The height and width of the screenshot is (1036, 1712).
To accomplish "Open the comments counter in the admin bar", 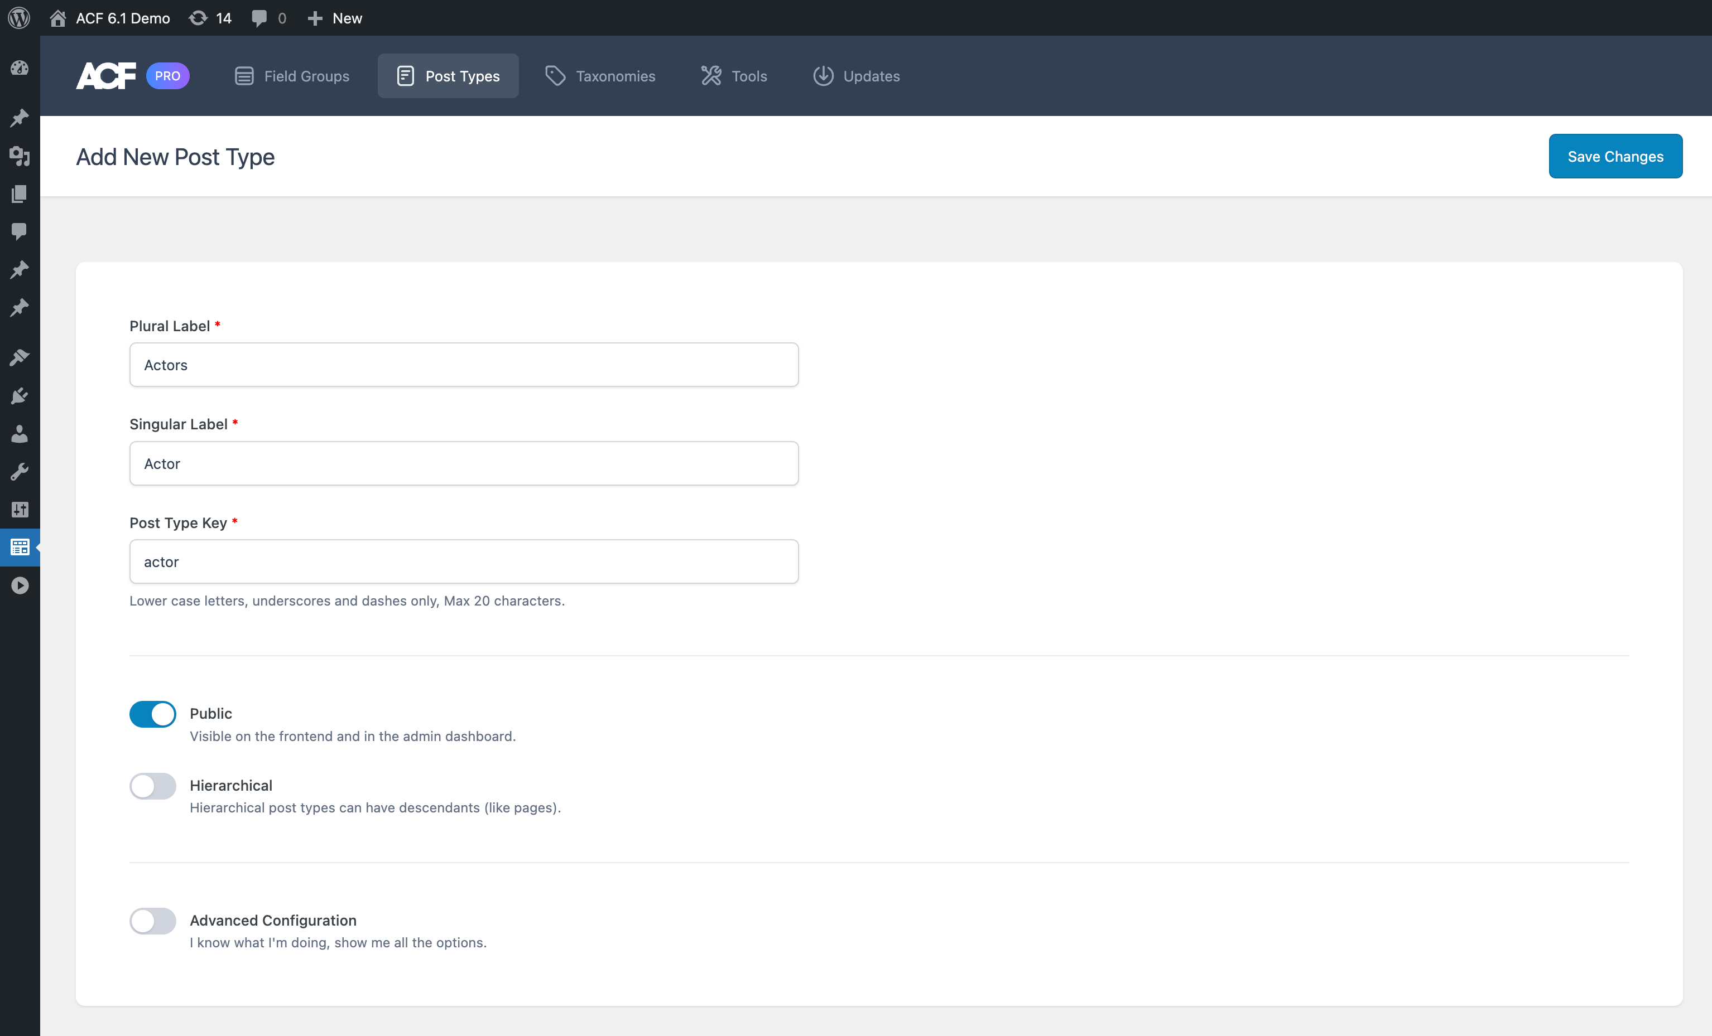I will [x=267, y=18].
